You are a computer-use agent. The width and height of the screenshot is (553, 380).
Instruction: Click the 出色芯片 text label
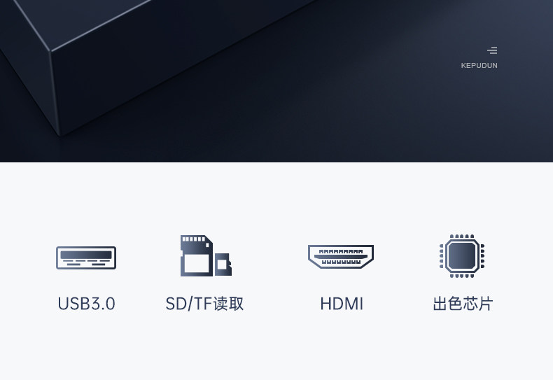[463, 304]
